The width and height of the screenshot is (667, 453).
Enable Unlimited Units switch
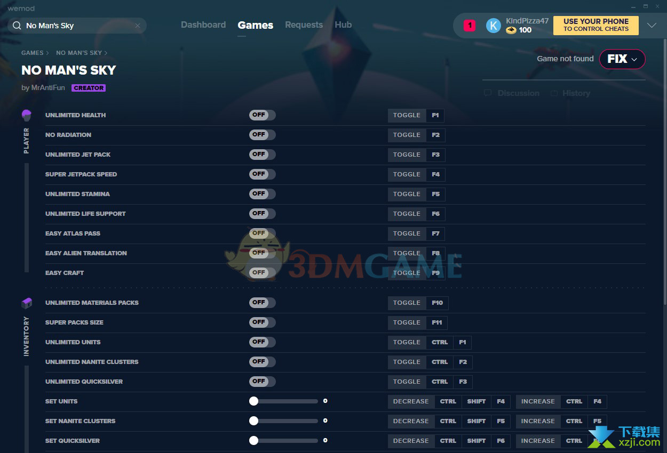coord(263,342)
